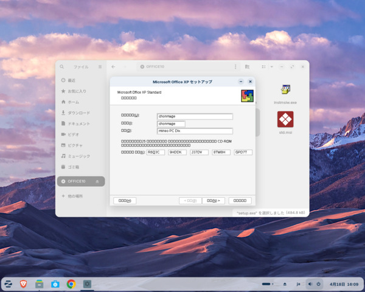
Task: Click the initials field in Office setup
Action: pos(171,124)
